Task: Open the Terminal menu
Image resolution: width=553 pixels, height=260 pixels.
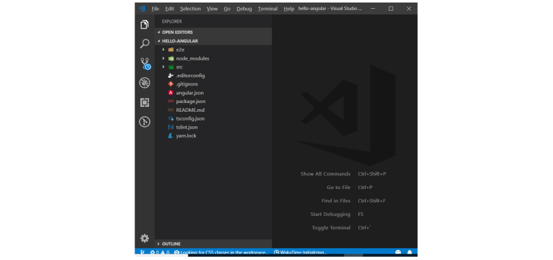Action: 268,9
